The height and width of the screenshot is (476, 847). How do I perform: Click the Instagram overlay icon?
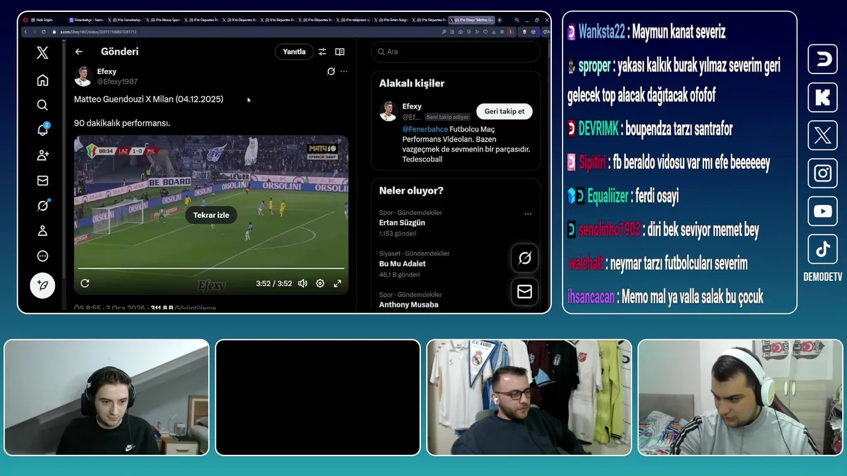pos(823,173)
